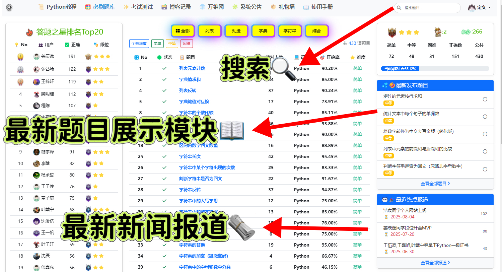
Task: Select the radio circle for 统计文本中每个句子的单词数
Action: point(485,117)
